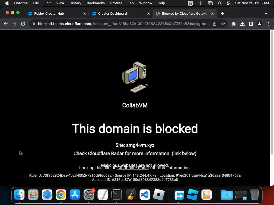Image resolution: width=274 pixels, height=205 pixels.
Task: Open Chrome downloads icon
Action: point(242,24)
